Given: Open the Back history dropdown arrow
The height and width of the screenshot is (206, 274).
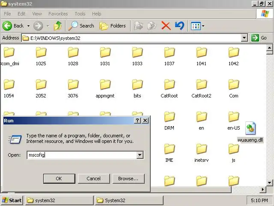Looking at the screenshot, I should [28, 26].
